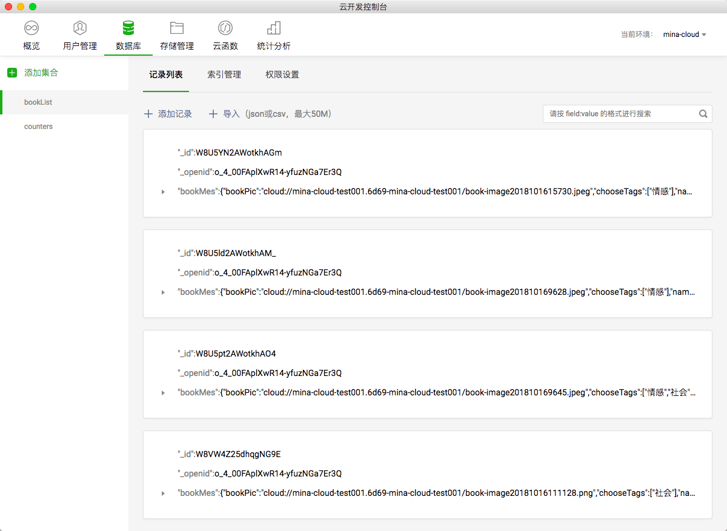Click the plus icon beside 添加记录

(148, 114)
